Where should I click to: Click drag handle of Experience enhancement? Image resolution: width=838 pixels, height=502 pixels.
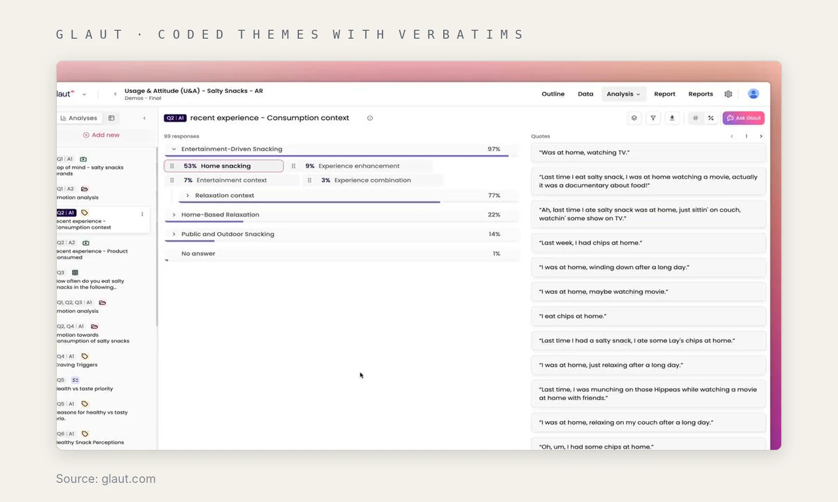tap(293, 166)
